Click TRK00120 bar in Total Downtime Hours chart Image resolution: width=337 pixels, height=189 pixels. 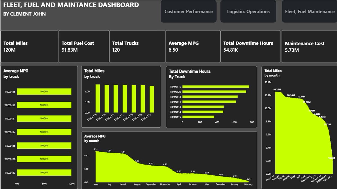pyautogui.click(x=214, y=92)
